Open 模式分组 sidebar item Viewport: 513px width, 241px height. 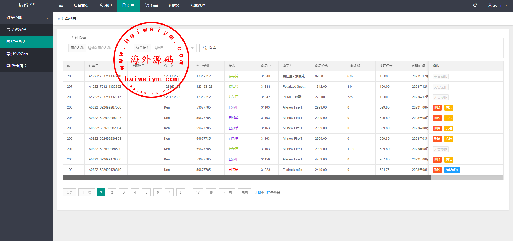(x=20, y=54)
